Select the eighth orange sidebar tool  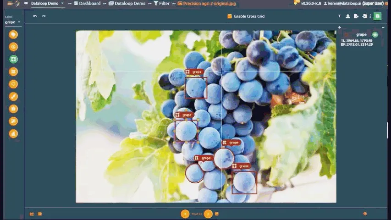coord(13,121)
